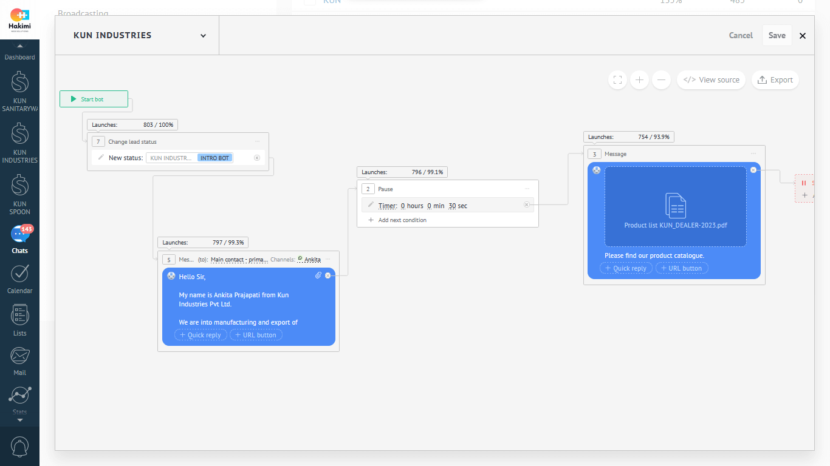Zoom in on the bot canvas
This screenshot has height=466, width=830.
(639, 80)
